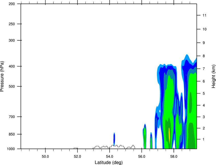Click the 7 km height label
The image size is (216, 165).
coord(204,69)
